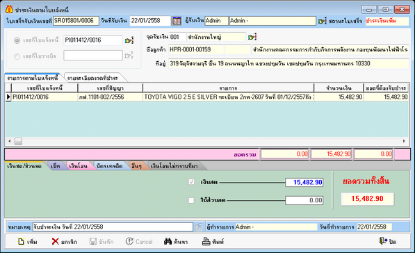Open the cheque payment tab
This screenshot has width=415, height=253.
pyautogui.click(x=56, y=166)
